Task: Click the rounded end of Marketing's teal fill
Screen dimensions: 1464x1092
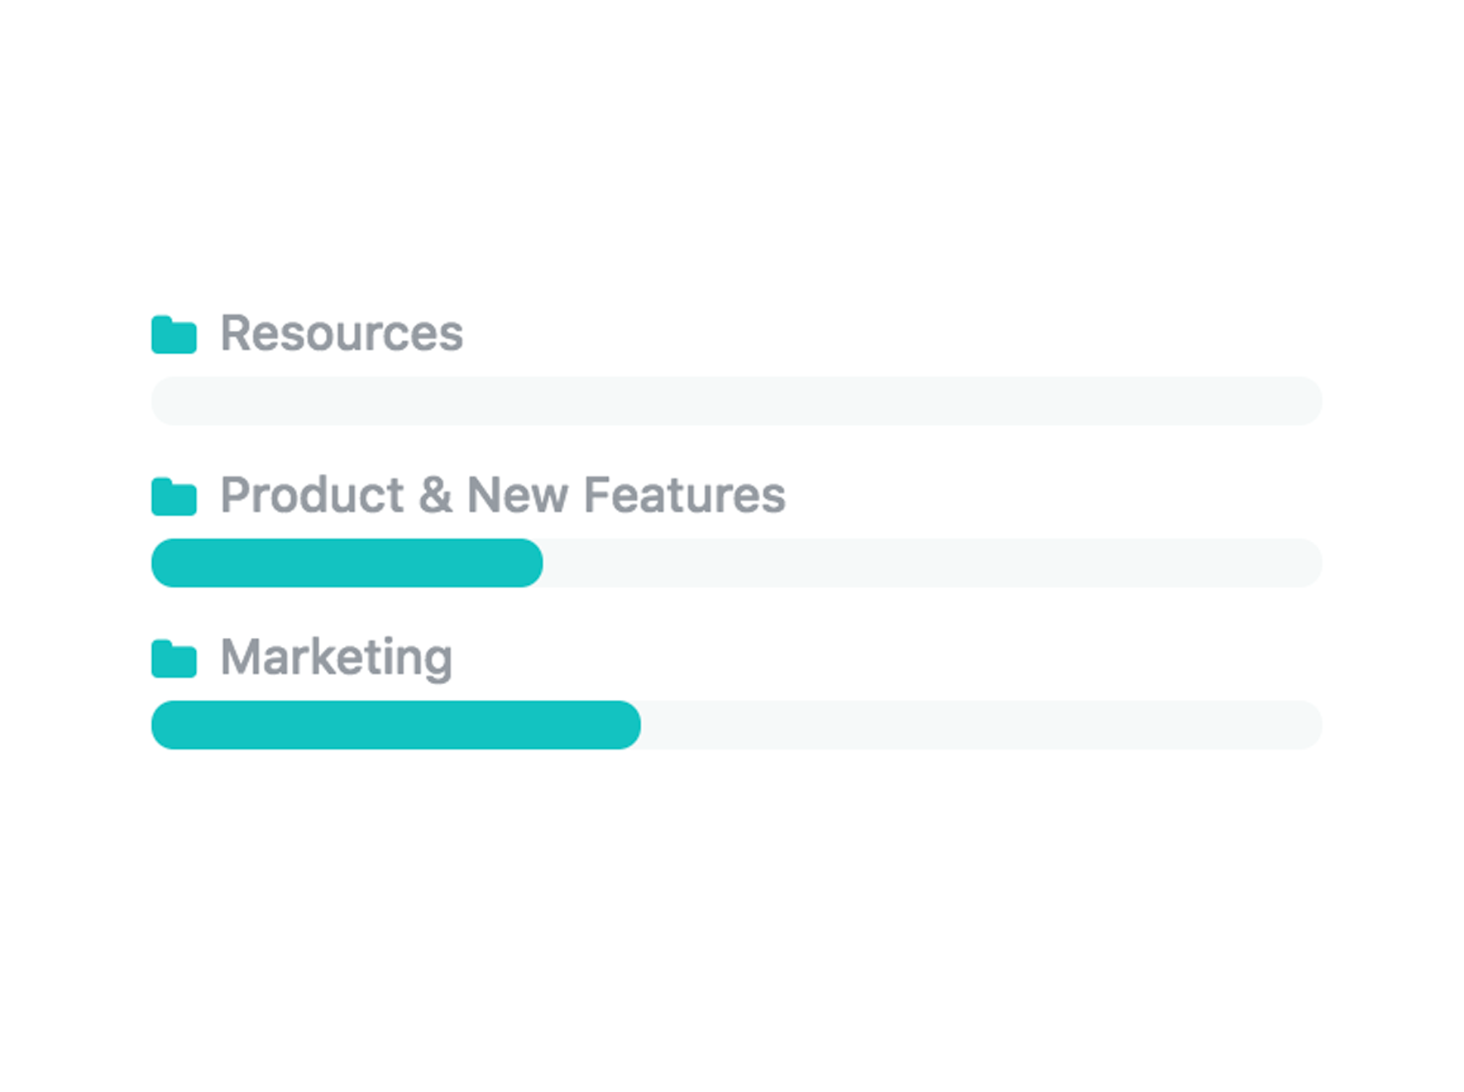Action: 629,726
